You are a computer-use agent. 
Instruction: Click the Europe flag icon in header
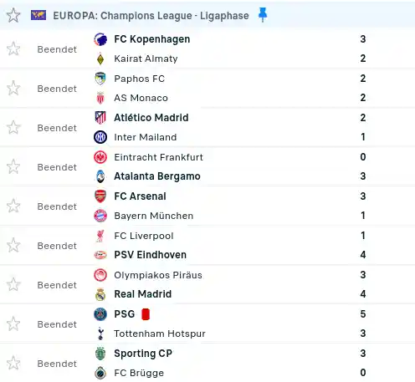point(38,15)
